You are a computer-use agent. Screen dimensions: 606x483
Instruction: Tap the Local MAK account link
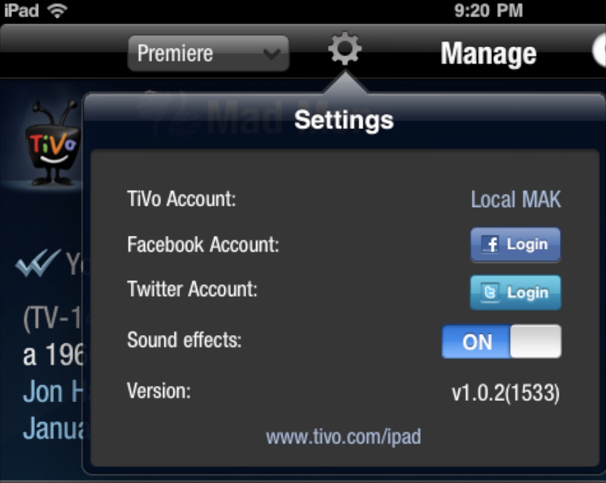[x=515, y=200]
